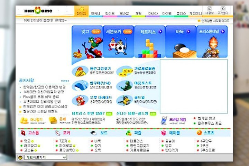Open the 테트리스 blocks banner image
The height and width of the screenshot is (166, 249).
tap(150, 48)
